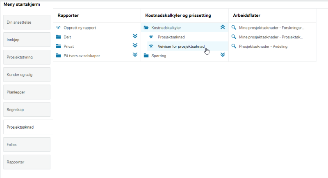Click the magnifier icon beside Mine prosjektsøknader - Prosjektøk...

coord(234,37)
